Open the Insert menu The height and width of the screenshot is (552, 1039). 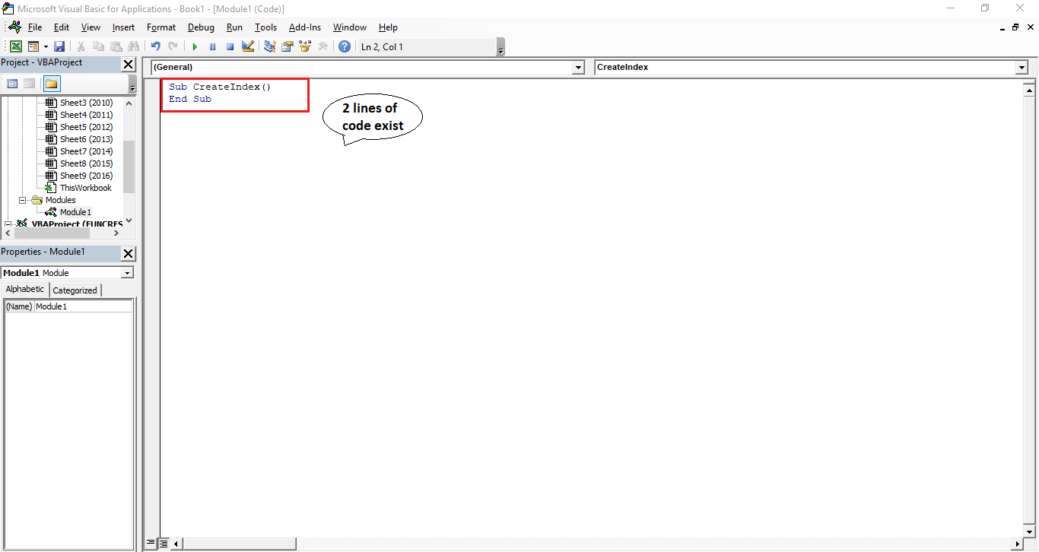pyautogui.click(x=123, y=27)
